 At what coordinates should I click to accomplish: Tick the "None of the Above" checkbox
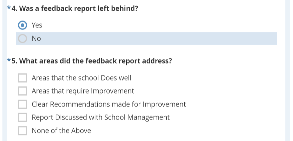23,131
